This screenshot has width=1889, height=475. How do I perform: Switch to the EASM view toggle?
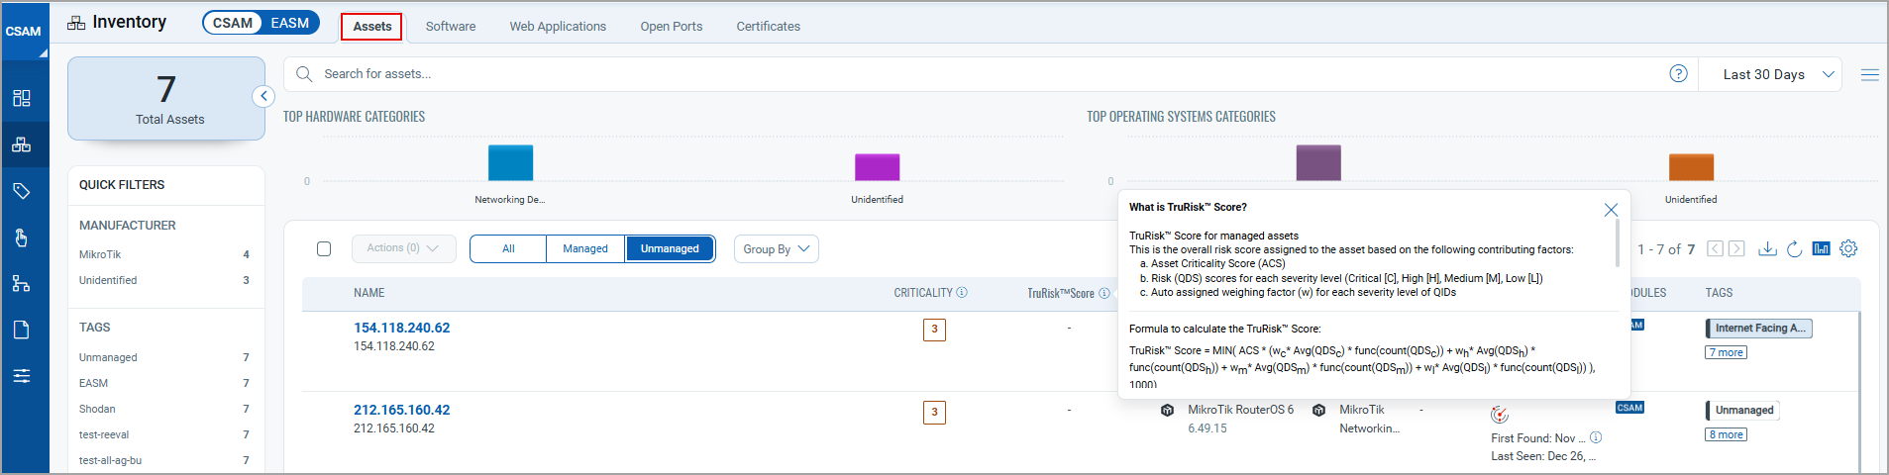pyautogui.click(x=290, y=23)
